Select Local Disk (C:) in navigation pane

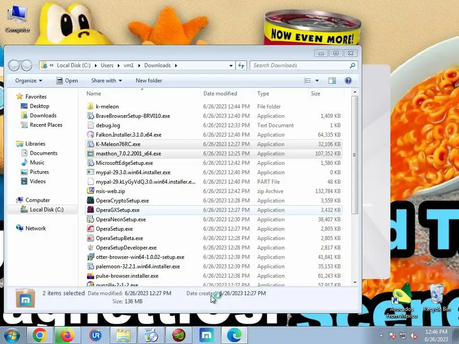pos(43,210)
